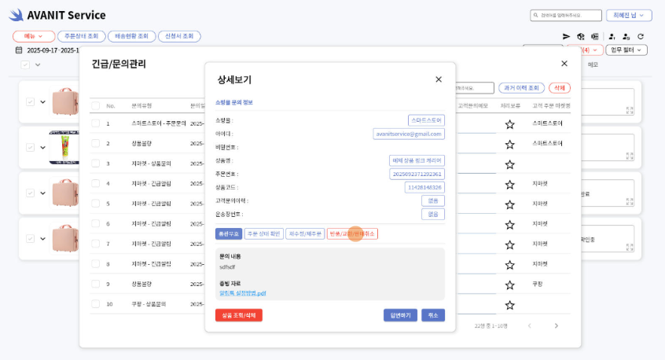This screenshot has height=360, width=665.
Task: Click the star icon in first inquiry row
Action: pos(509,124)
